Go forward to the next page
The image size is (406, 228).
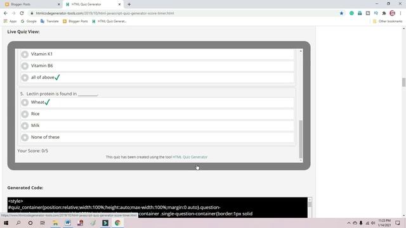[x=14, y=13]
